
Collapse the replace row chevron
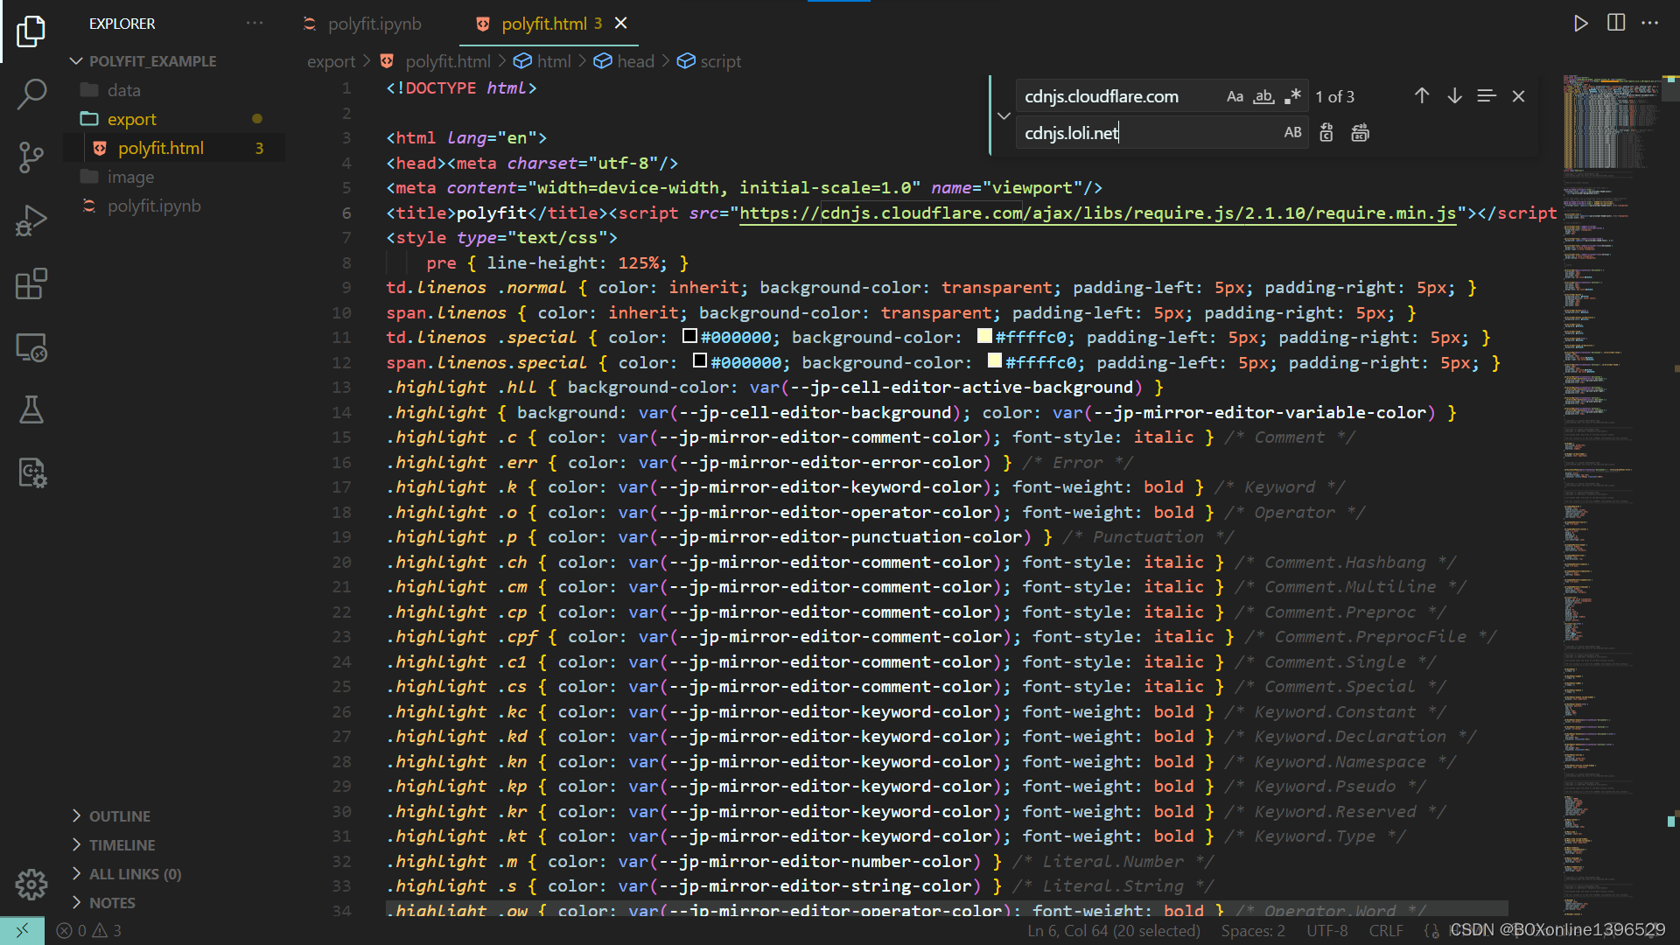coord(1004,115)
